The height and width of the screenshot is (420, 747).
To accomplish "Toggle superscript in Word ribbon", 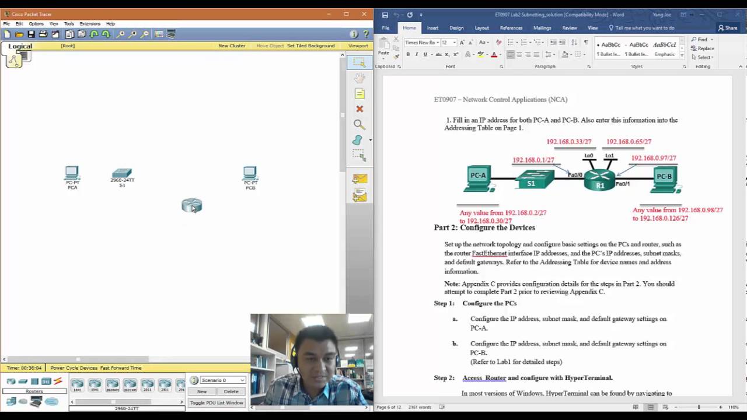I will 455,54.
